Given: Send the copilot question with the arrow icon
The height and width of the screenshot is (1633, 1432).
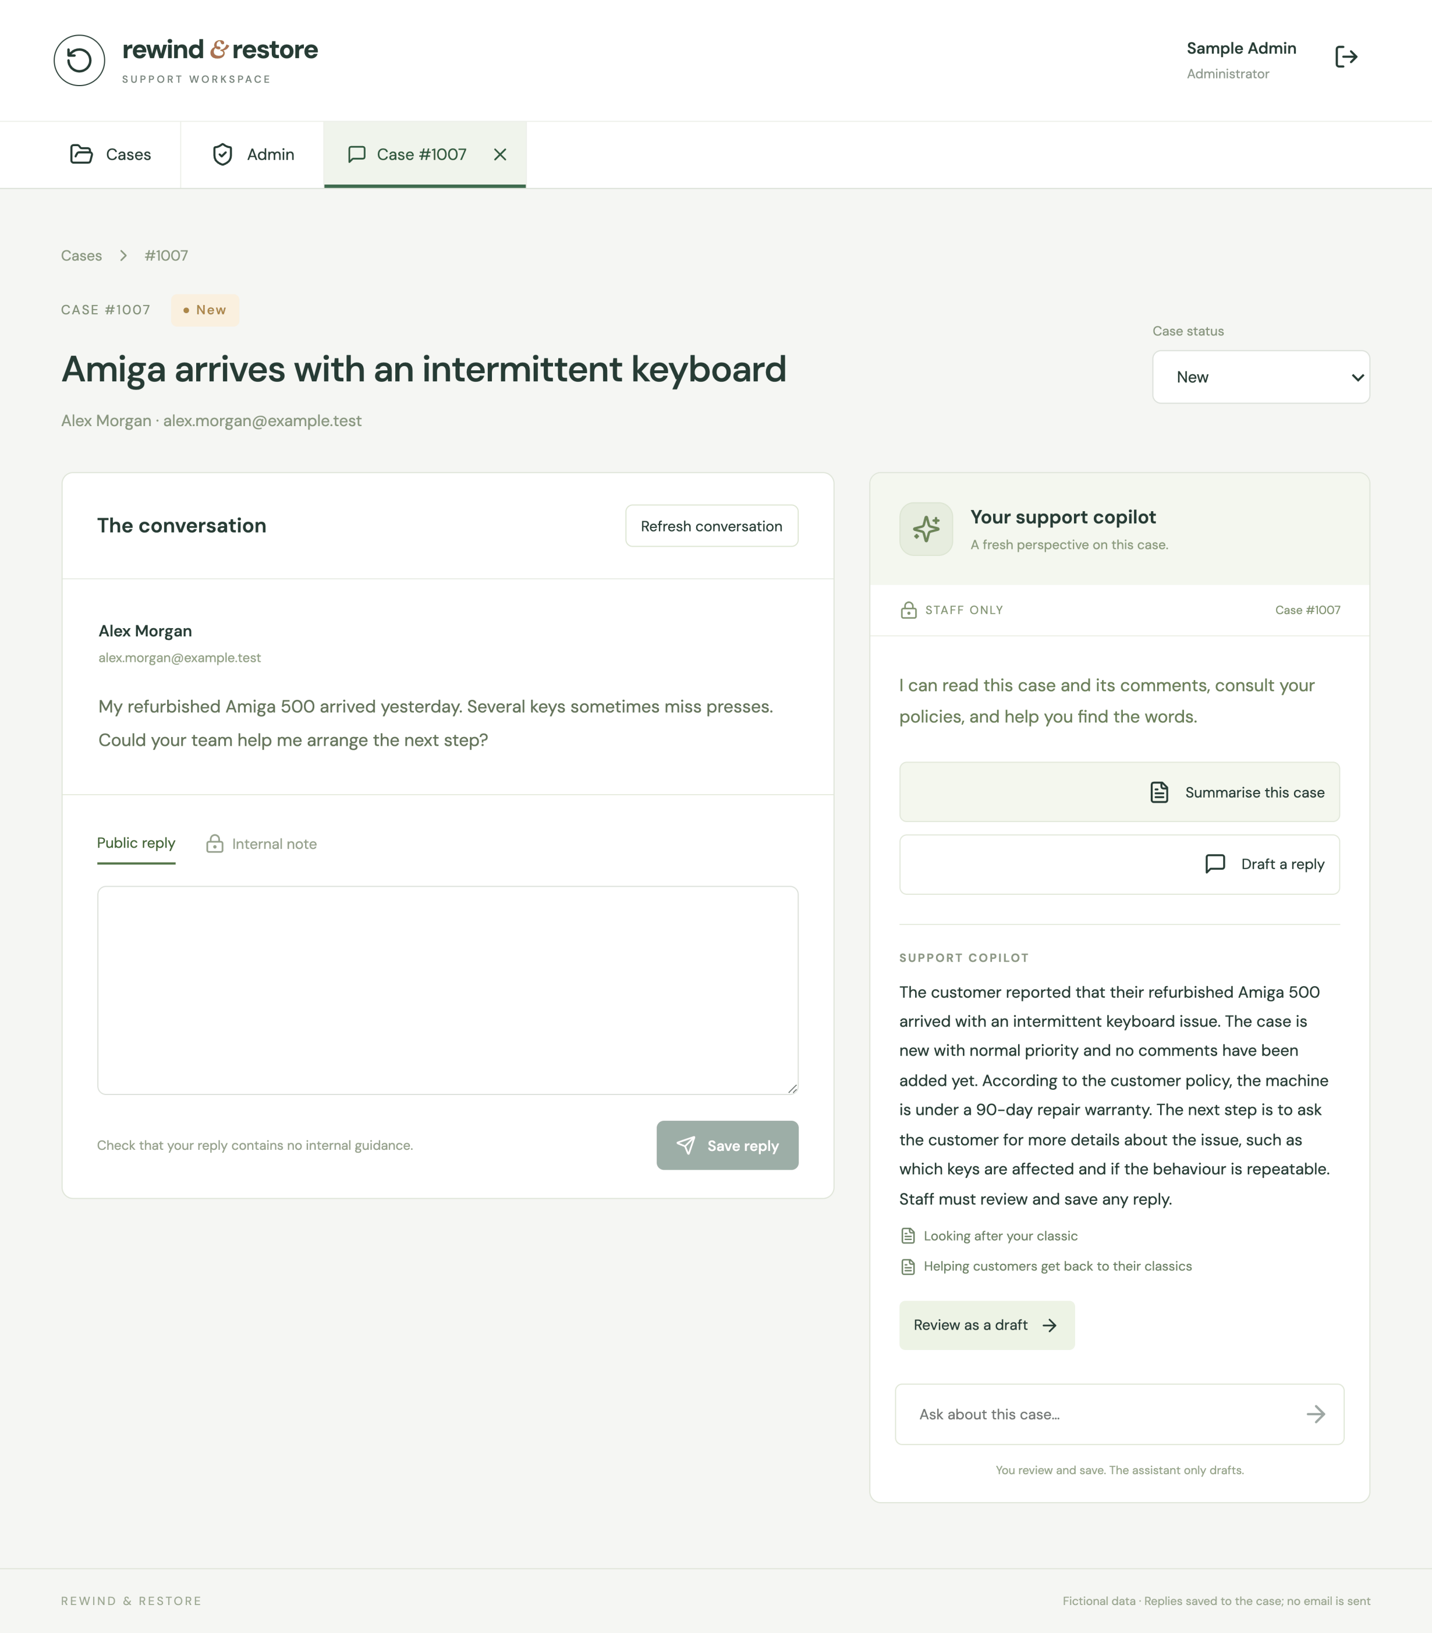Looking at the screenshot, I should [x=1316, y=1414].
